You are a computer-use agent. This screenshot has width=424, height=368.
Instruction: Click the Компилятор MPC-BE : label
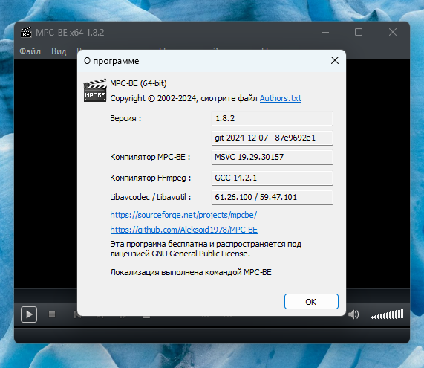[150, 157]
